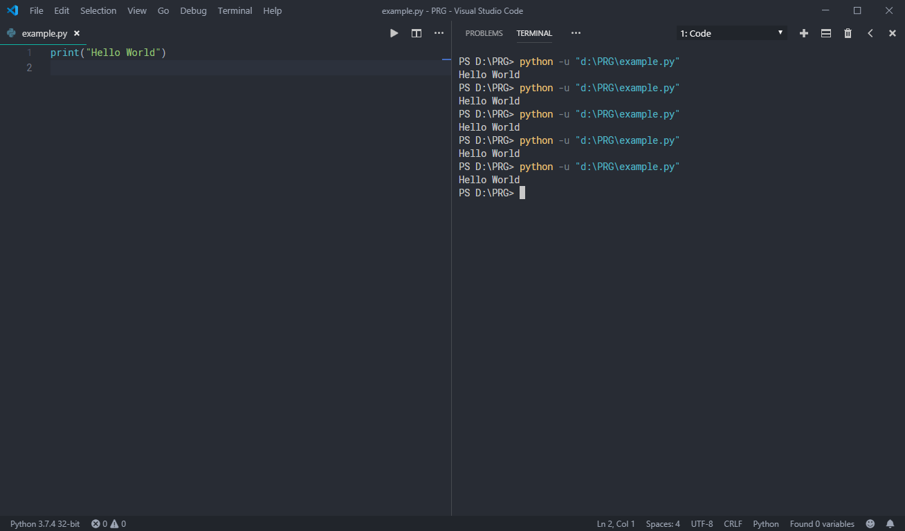Change line ending from CRLF

click(733, 523)
